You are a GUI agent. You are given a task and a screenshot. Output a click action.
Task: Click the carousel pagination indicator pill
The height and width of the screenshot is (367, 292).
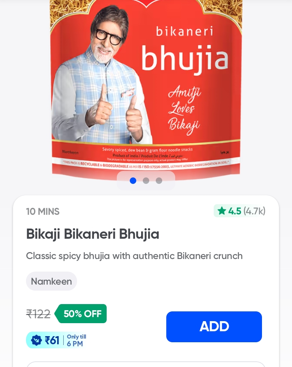pos(146,181)
